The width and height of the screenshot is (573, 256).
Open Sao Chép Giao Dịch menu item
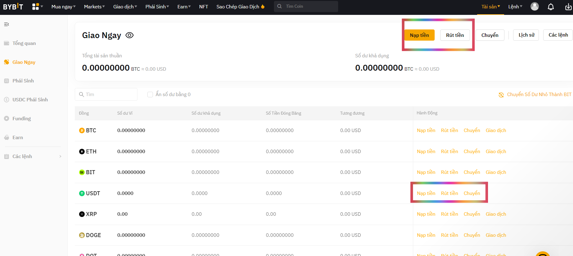point(238,7)
